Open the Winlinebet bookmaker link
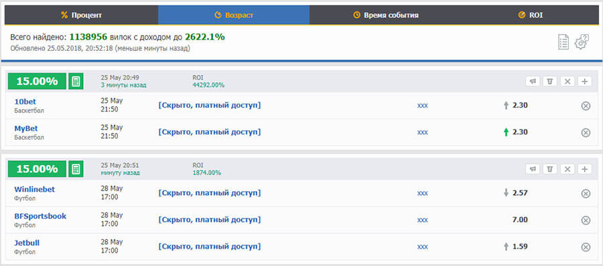The width and height of the screenshot is (603, 266). click(35, 190)
